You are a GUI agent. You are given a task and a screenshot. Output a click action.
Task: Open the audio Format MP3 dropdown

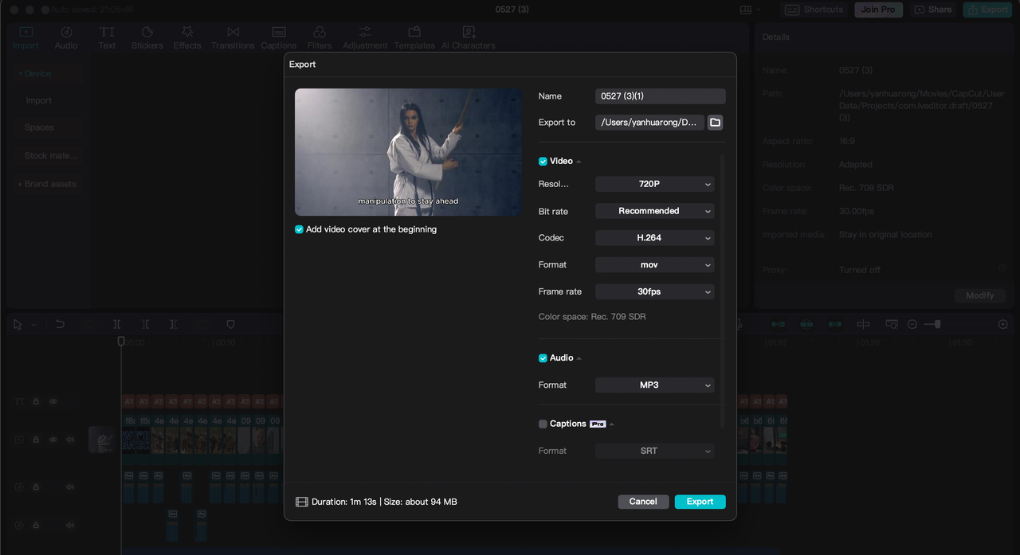(x=655, y=385)
